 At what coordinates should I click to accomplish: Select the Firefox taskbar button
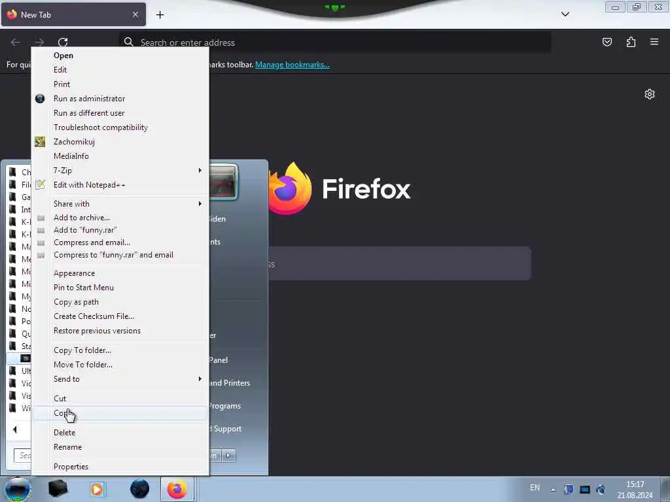(177, 489)
